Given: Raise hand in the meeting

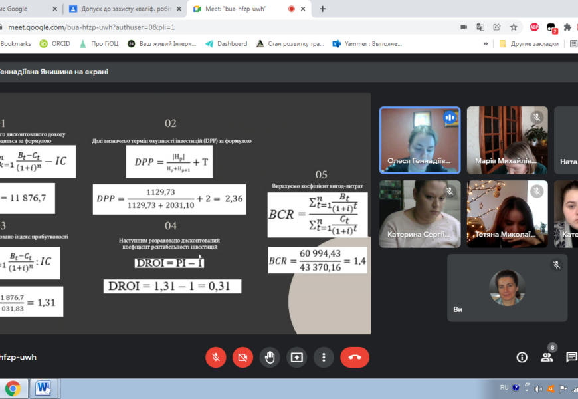Looking at the screenshot, I should pyautogui.click(x=270, y=357).
